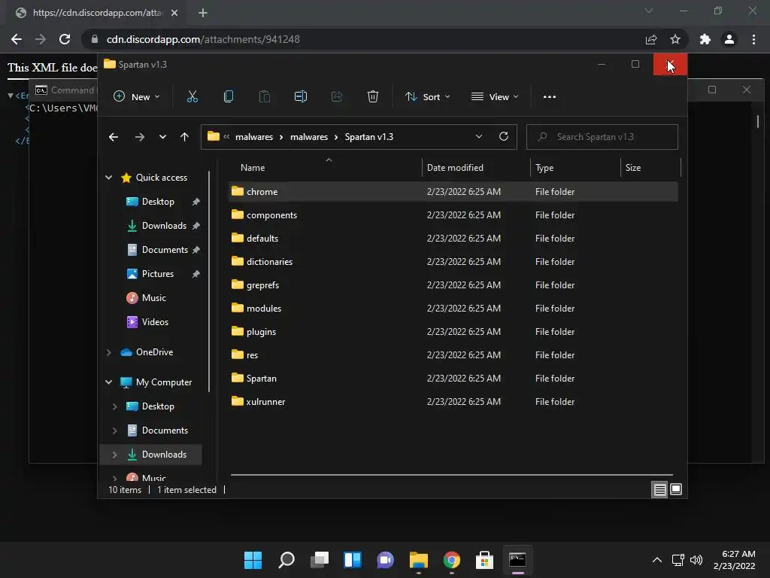Viewport: 770px width, 578px height.
Task: Click the Rename icon in Explorer toolbar
Action: [301, 97]
